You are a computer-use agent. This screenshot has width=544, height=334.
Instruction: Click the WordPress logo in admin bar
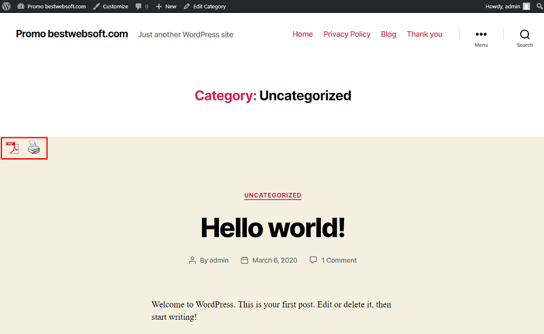pos(6,6)
